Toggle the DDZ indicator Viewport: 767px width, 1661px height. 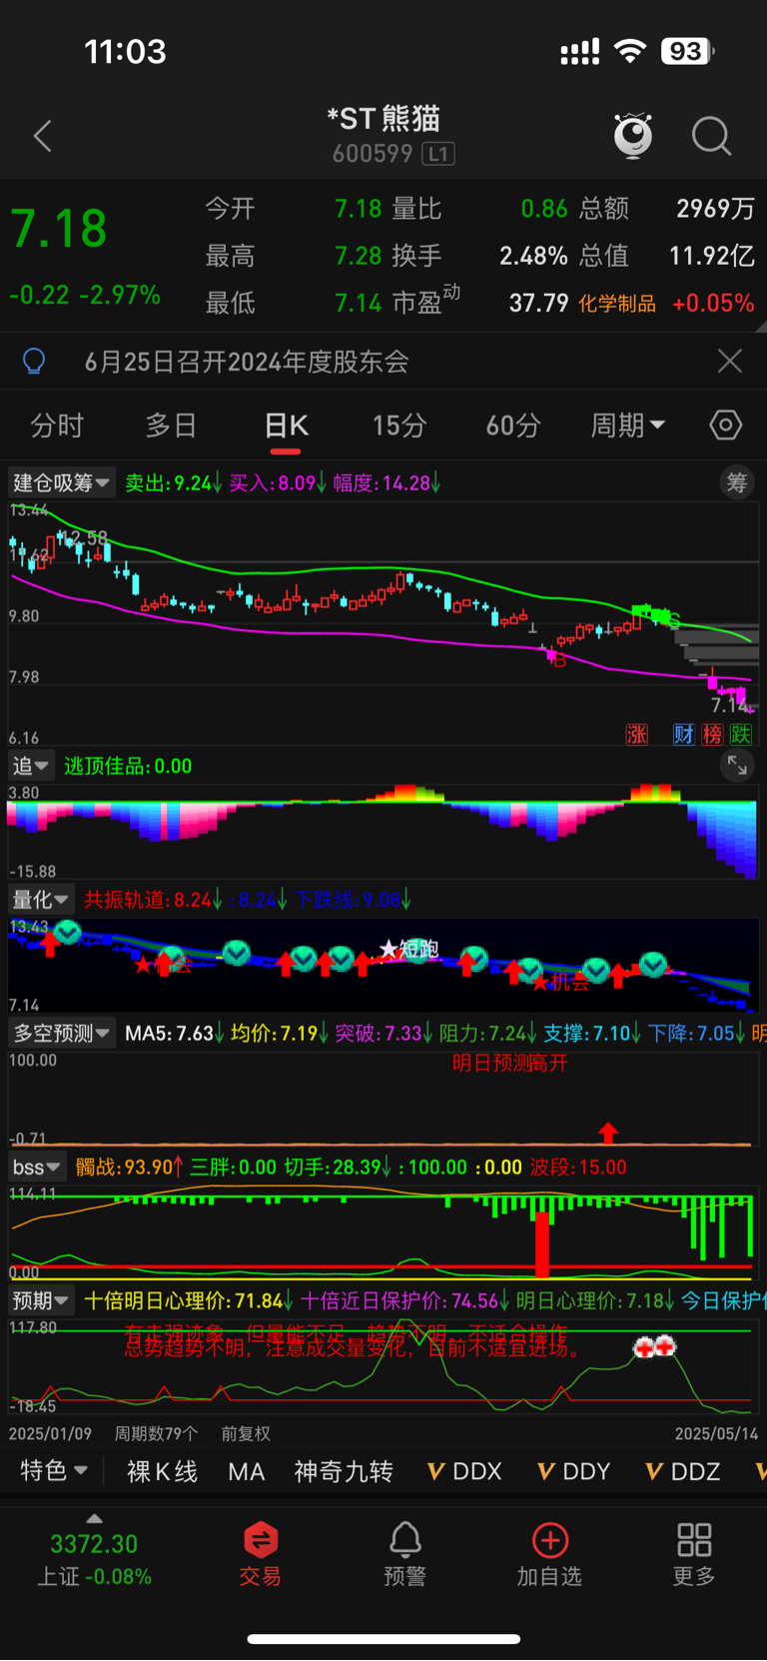pos(683,1471)
